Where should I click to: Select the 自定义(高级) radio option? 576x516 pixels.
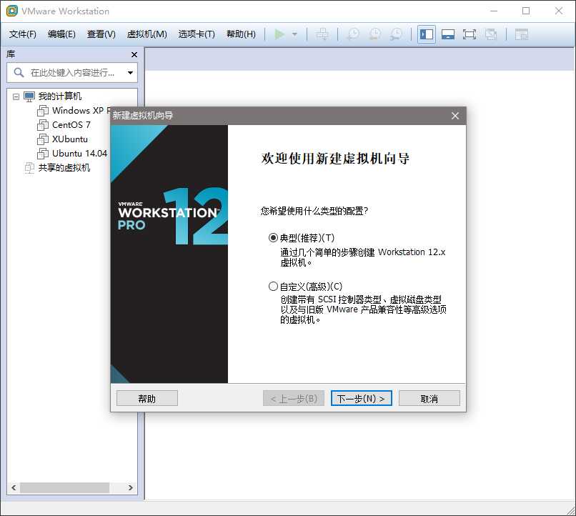[x=273, y=286]
